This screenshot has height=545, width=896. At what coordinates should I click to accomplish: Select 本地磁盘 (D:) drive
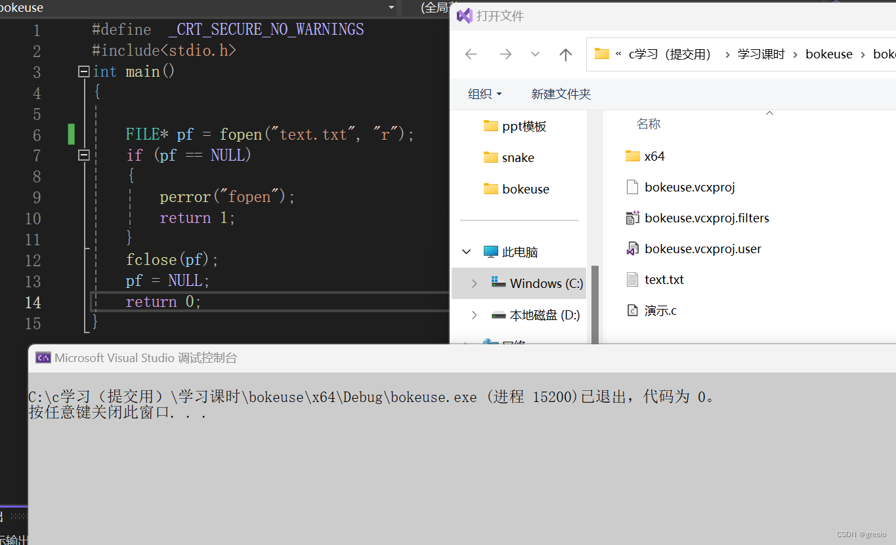[545, 315]
